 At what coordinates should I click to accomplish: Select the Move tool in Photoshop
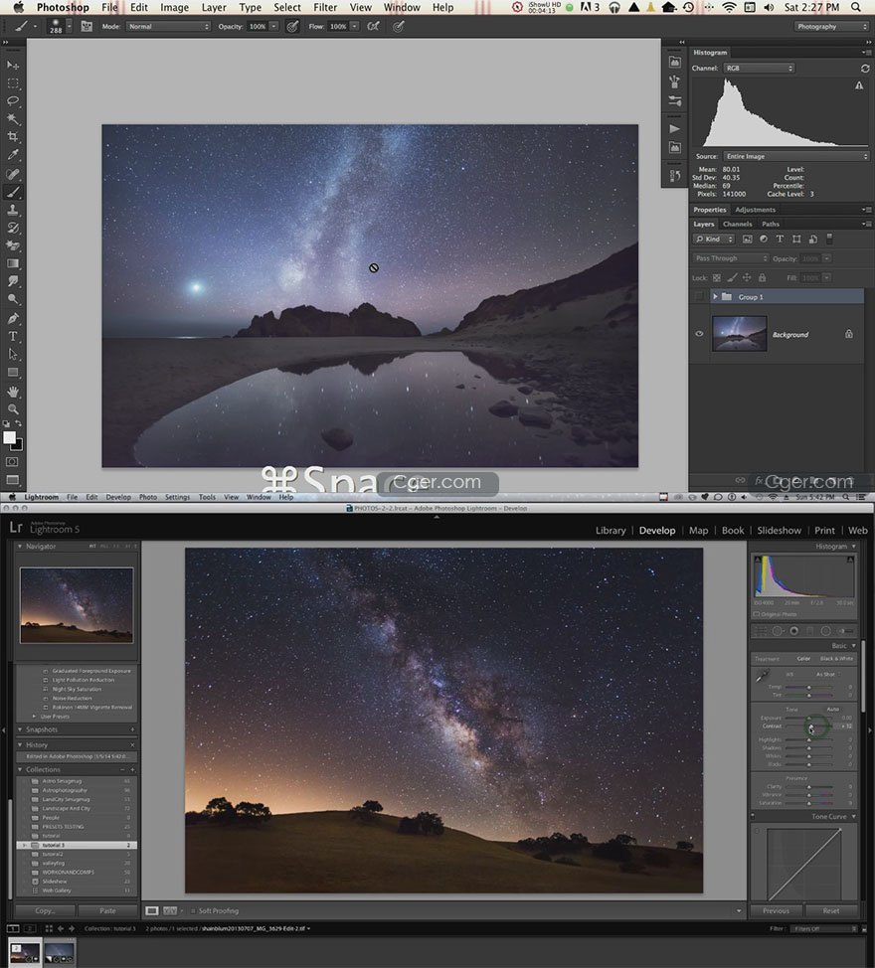[12, 66]
